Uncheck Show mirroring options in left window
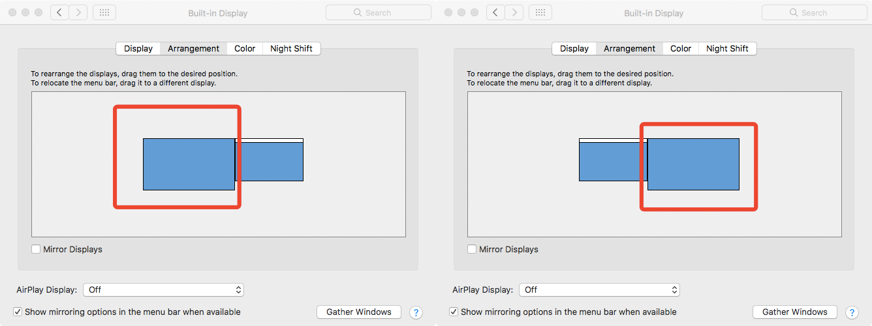 18,312
